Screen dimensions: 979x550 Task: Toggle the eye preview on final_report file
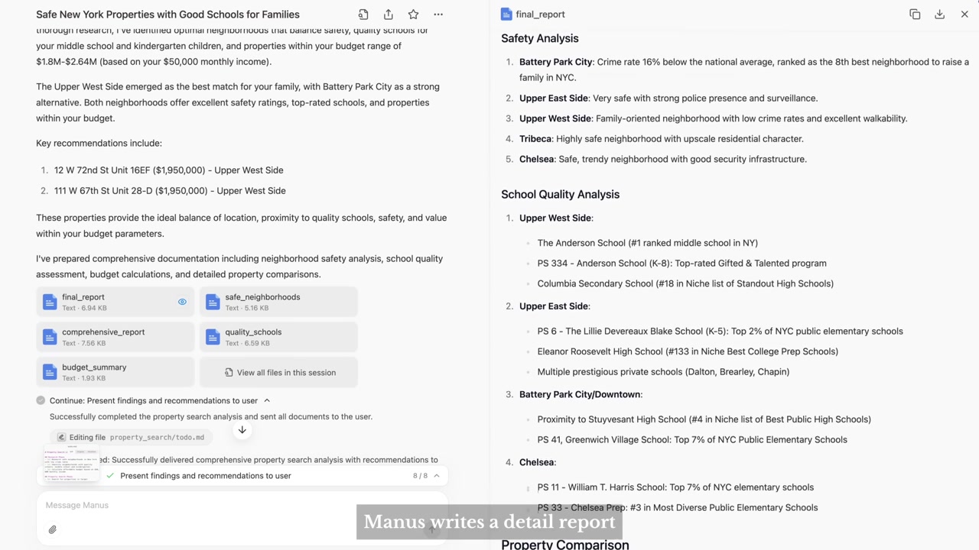[x=182, y=302]
